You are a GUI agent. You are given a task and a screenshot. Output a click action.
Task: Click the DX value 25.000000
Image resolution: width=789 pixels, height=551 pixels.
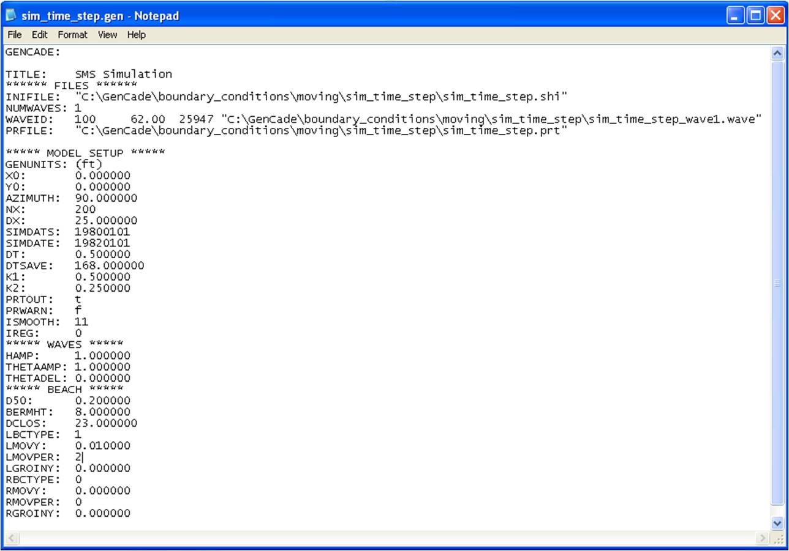(106, 220)
